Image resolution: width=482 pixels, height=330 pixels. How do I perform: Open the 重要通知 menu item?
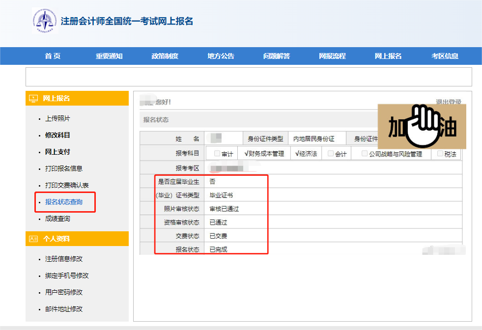click(108, 56)
